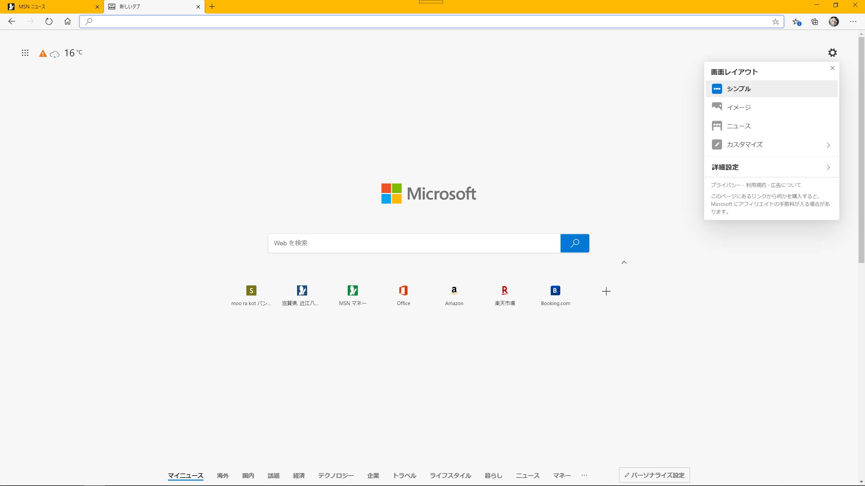Reload the page with refresh icon

point(49,22)
